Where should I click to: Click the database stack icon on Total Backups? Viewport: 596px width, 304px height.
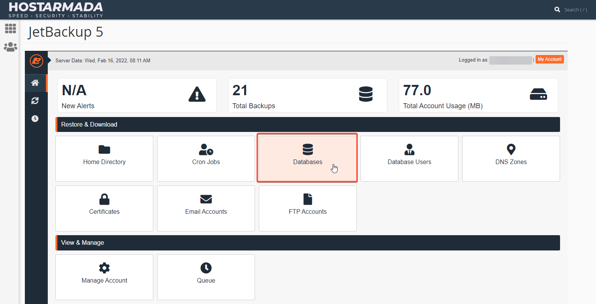tap(366, 94)
